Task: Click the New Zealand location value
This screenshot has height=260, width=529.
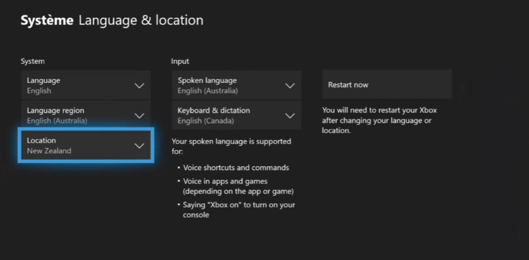Action: click(x=49, y=151)
